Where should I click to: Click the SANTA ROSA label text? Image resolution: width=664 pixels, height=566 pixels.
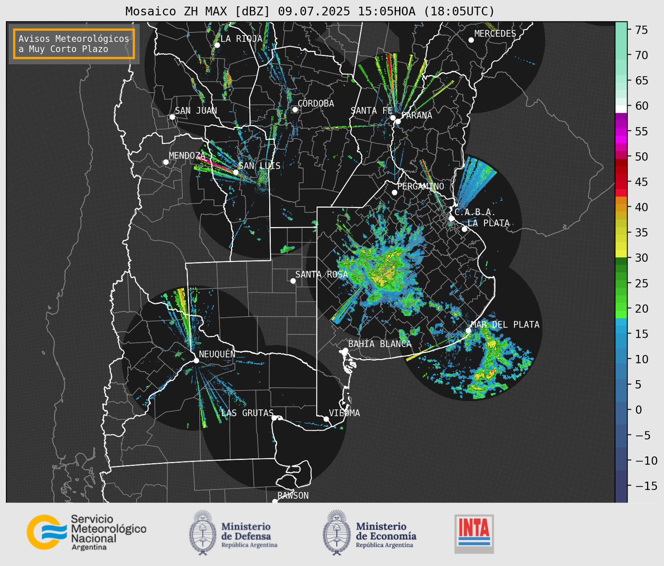(322, 274)
